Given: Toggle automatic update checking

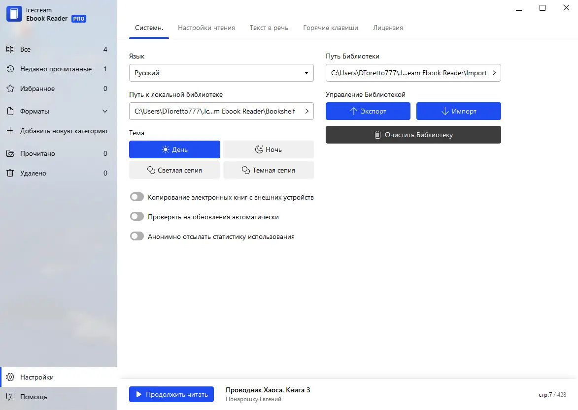Looking at the screenshot, I should 137,216.
